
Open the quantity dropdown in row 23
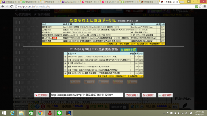[x=146, y=102]
